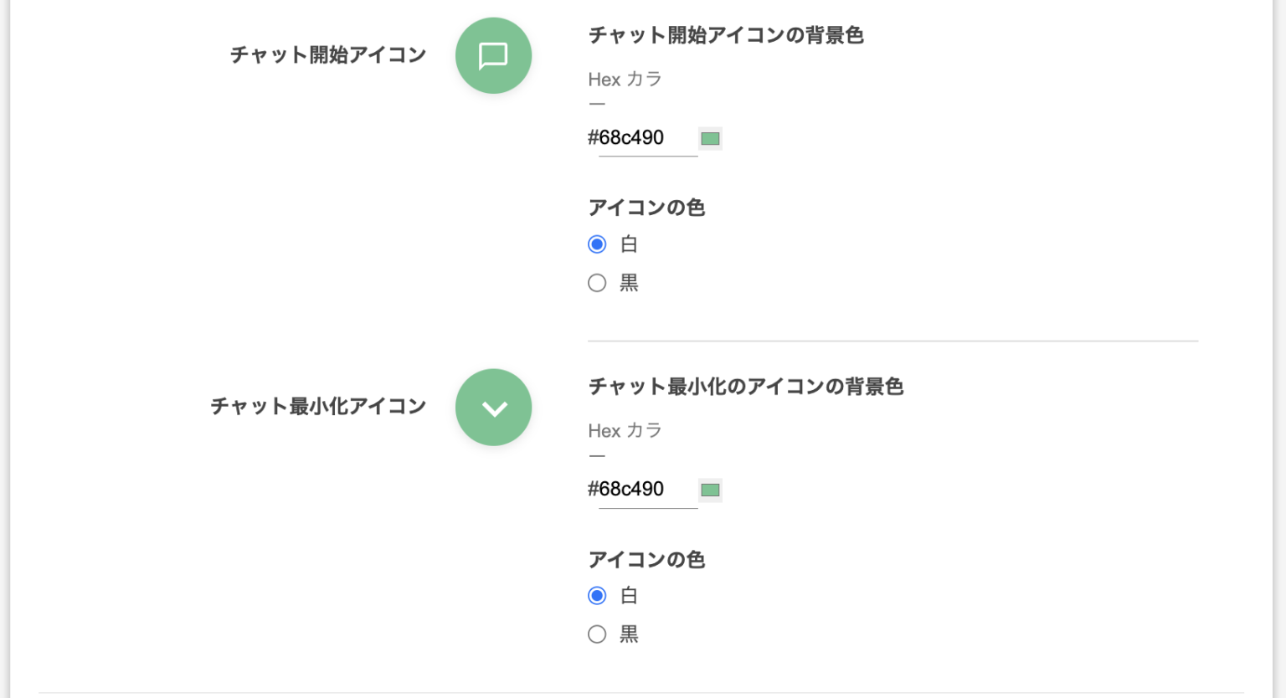
Task: Open the color preview beside the start icon hex
Action: (x=710, y=137)
